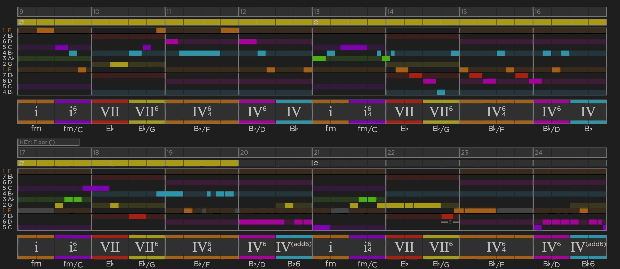The width and height of the screenshot is (620, 269).
Task: Click the long magenta D note in measure 20
Action: [x=262, y=222]
